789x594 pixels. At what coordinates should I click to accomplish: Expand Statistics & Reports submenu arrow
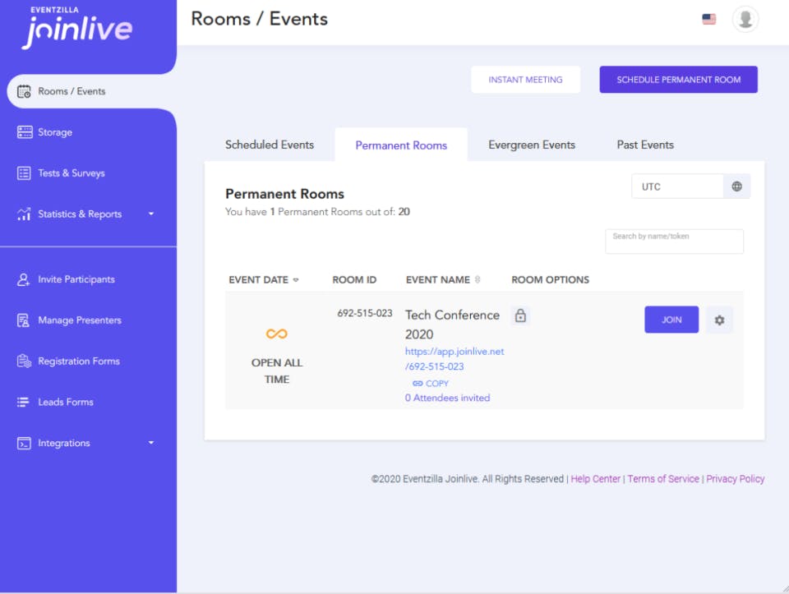tap(151, 214)
